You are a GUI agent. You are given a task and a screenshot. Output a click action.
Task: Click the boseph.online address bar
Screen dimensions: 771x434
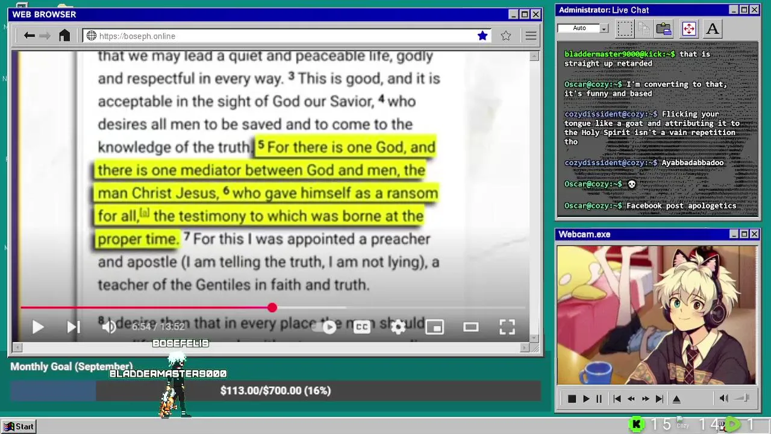(287, 36)
